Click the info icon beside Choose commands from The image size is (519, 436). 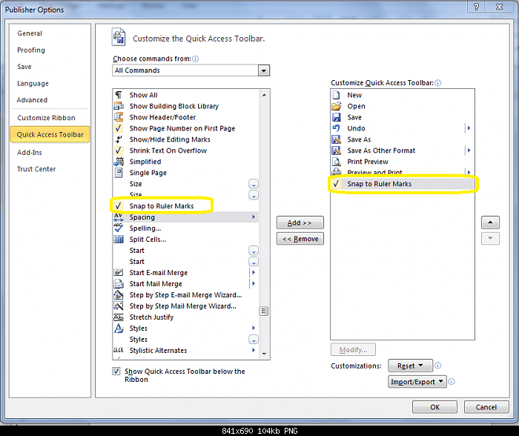pyautogui.click(x=195, y=59)
